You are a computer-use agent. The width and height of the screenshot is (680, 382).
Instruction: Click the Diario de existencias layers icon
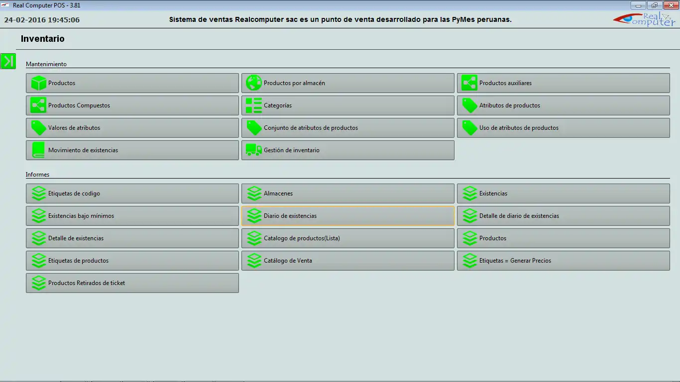coord(254,216)
